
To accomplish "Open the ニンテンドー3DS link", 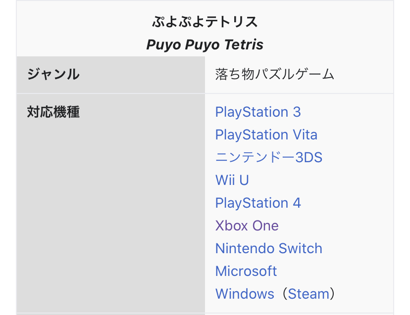I will point(268,157).
